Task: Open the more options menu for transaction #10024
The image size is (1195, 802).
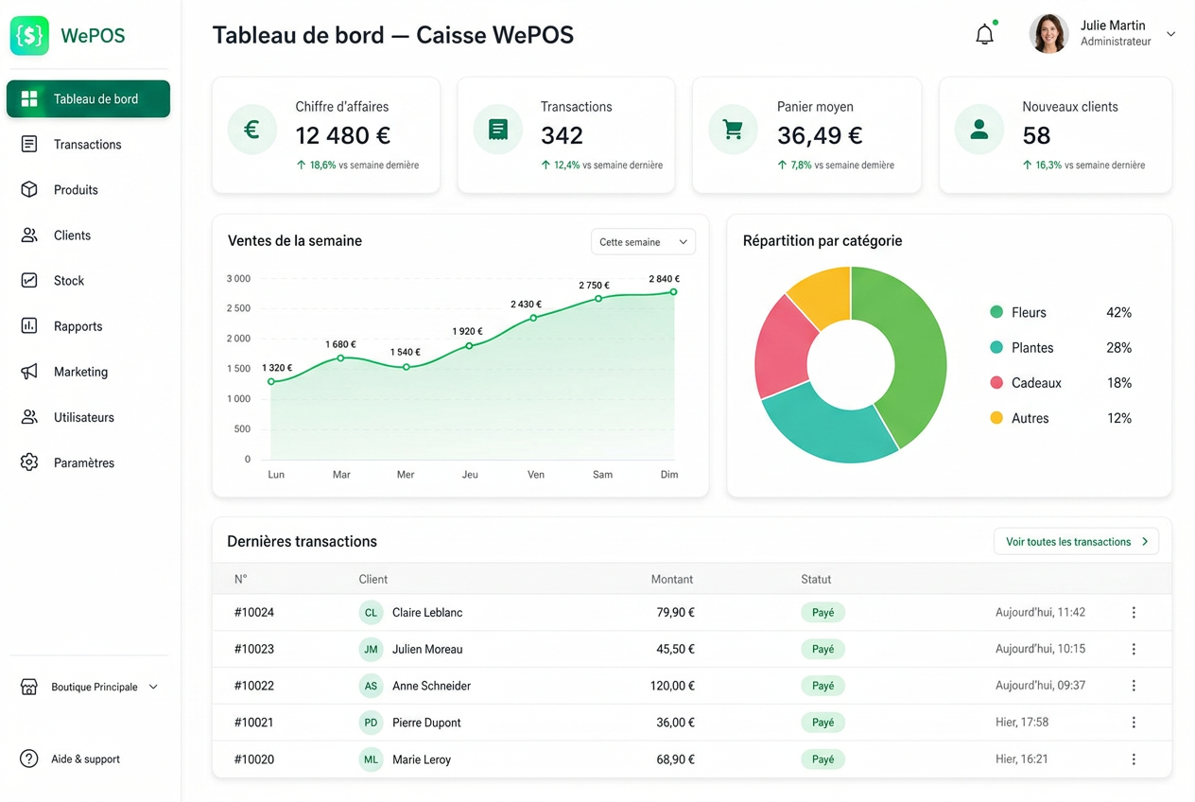Action: point(1134,613)
